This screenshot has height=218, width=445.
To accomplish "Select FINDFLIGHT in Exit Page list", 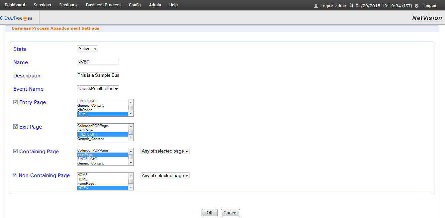I will [x=103, y=134].
